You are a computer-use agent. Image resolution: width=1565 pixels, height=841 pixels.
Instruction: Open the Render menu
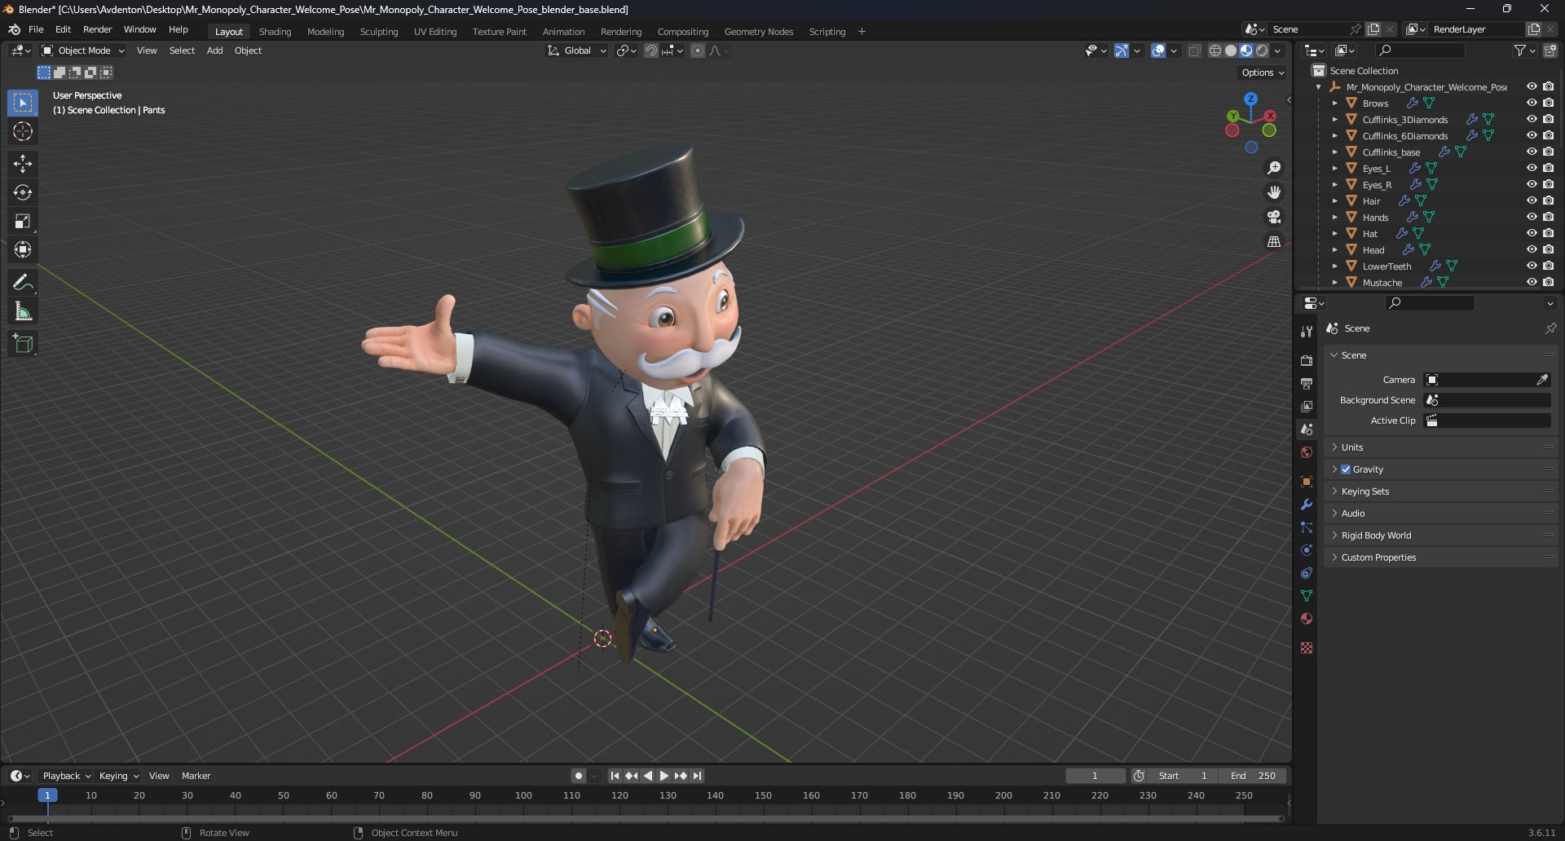[97, 29]
